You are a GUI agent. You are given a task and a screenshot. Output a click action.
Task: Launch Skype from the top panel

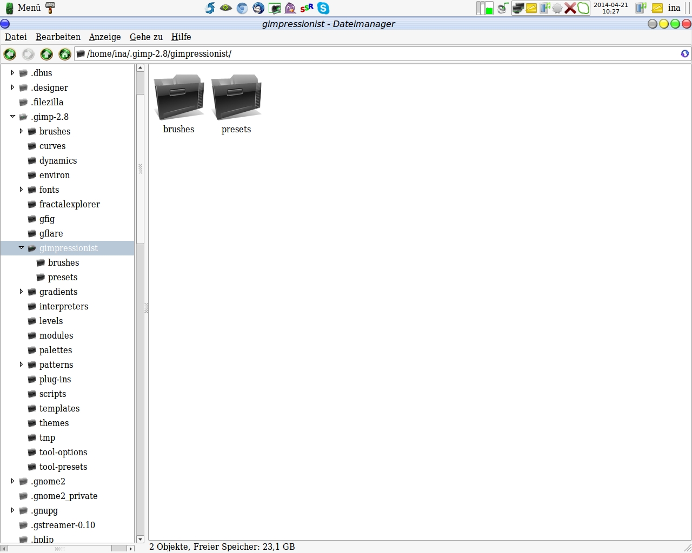[323, 8]
